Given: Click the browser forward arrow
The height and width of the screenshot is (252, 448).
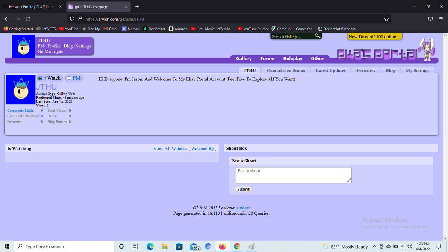Looking at the screenshot, I should click(x=17, y=19).
